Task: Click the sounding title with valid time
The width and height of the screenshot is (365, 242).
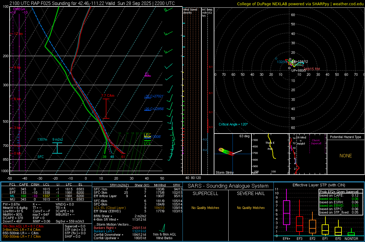Action: click(92, 3)
